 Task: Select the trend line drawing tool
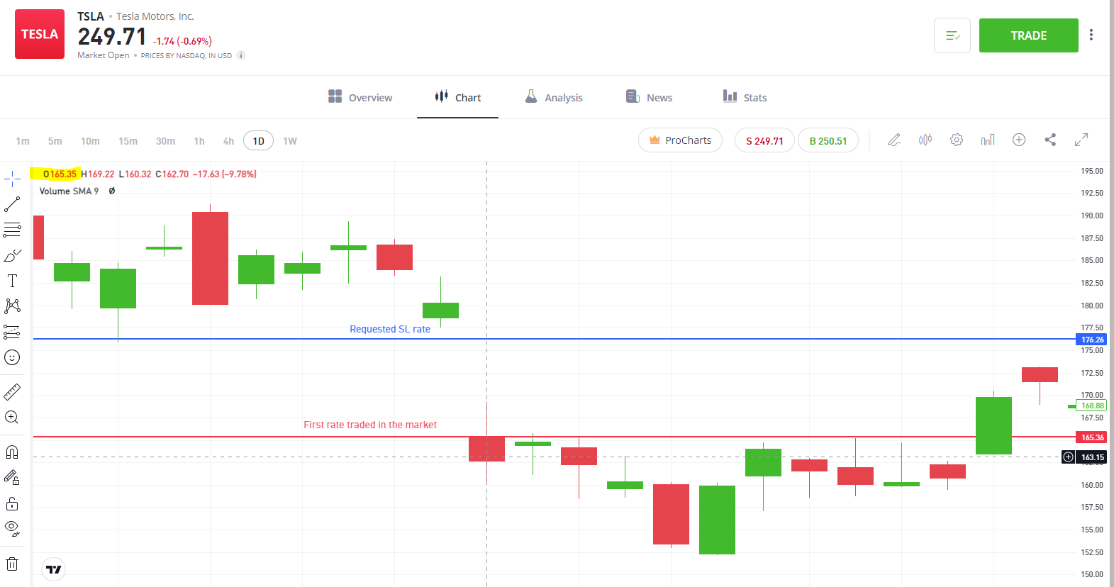(12, 204)
